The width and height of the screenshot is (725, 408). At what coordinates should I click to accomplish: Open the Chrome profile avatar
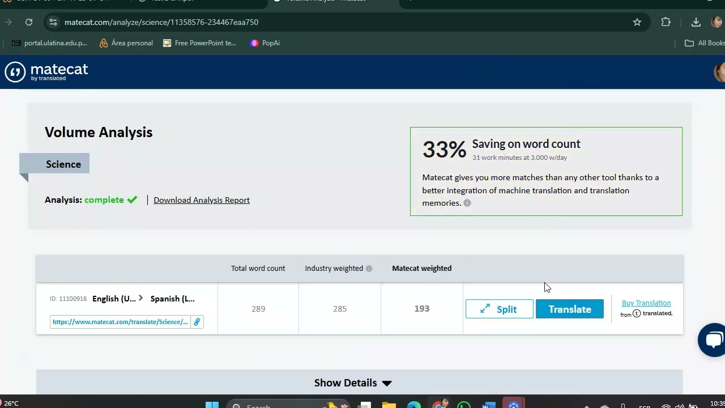[718, 22]
